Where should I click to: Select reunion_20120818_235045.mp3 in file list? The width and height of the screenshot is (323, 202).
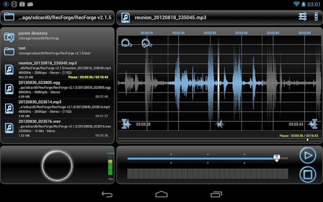58,70
